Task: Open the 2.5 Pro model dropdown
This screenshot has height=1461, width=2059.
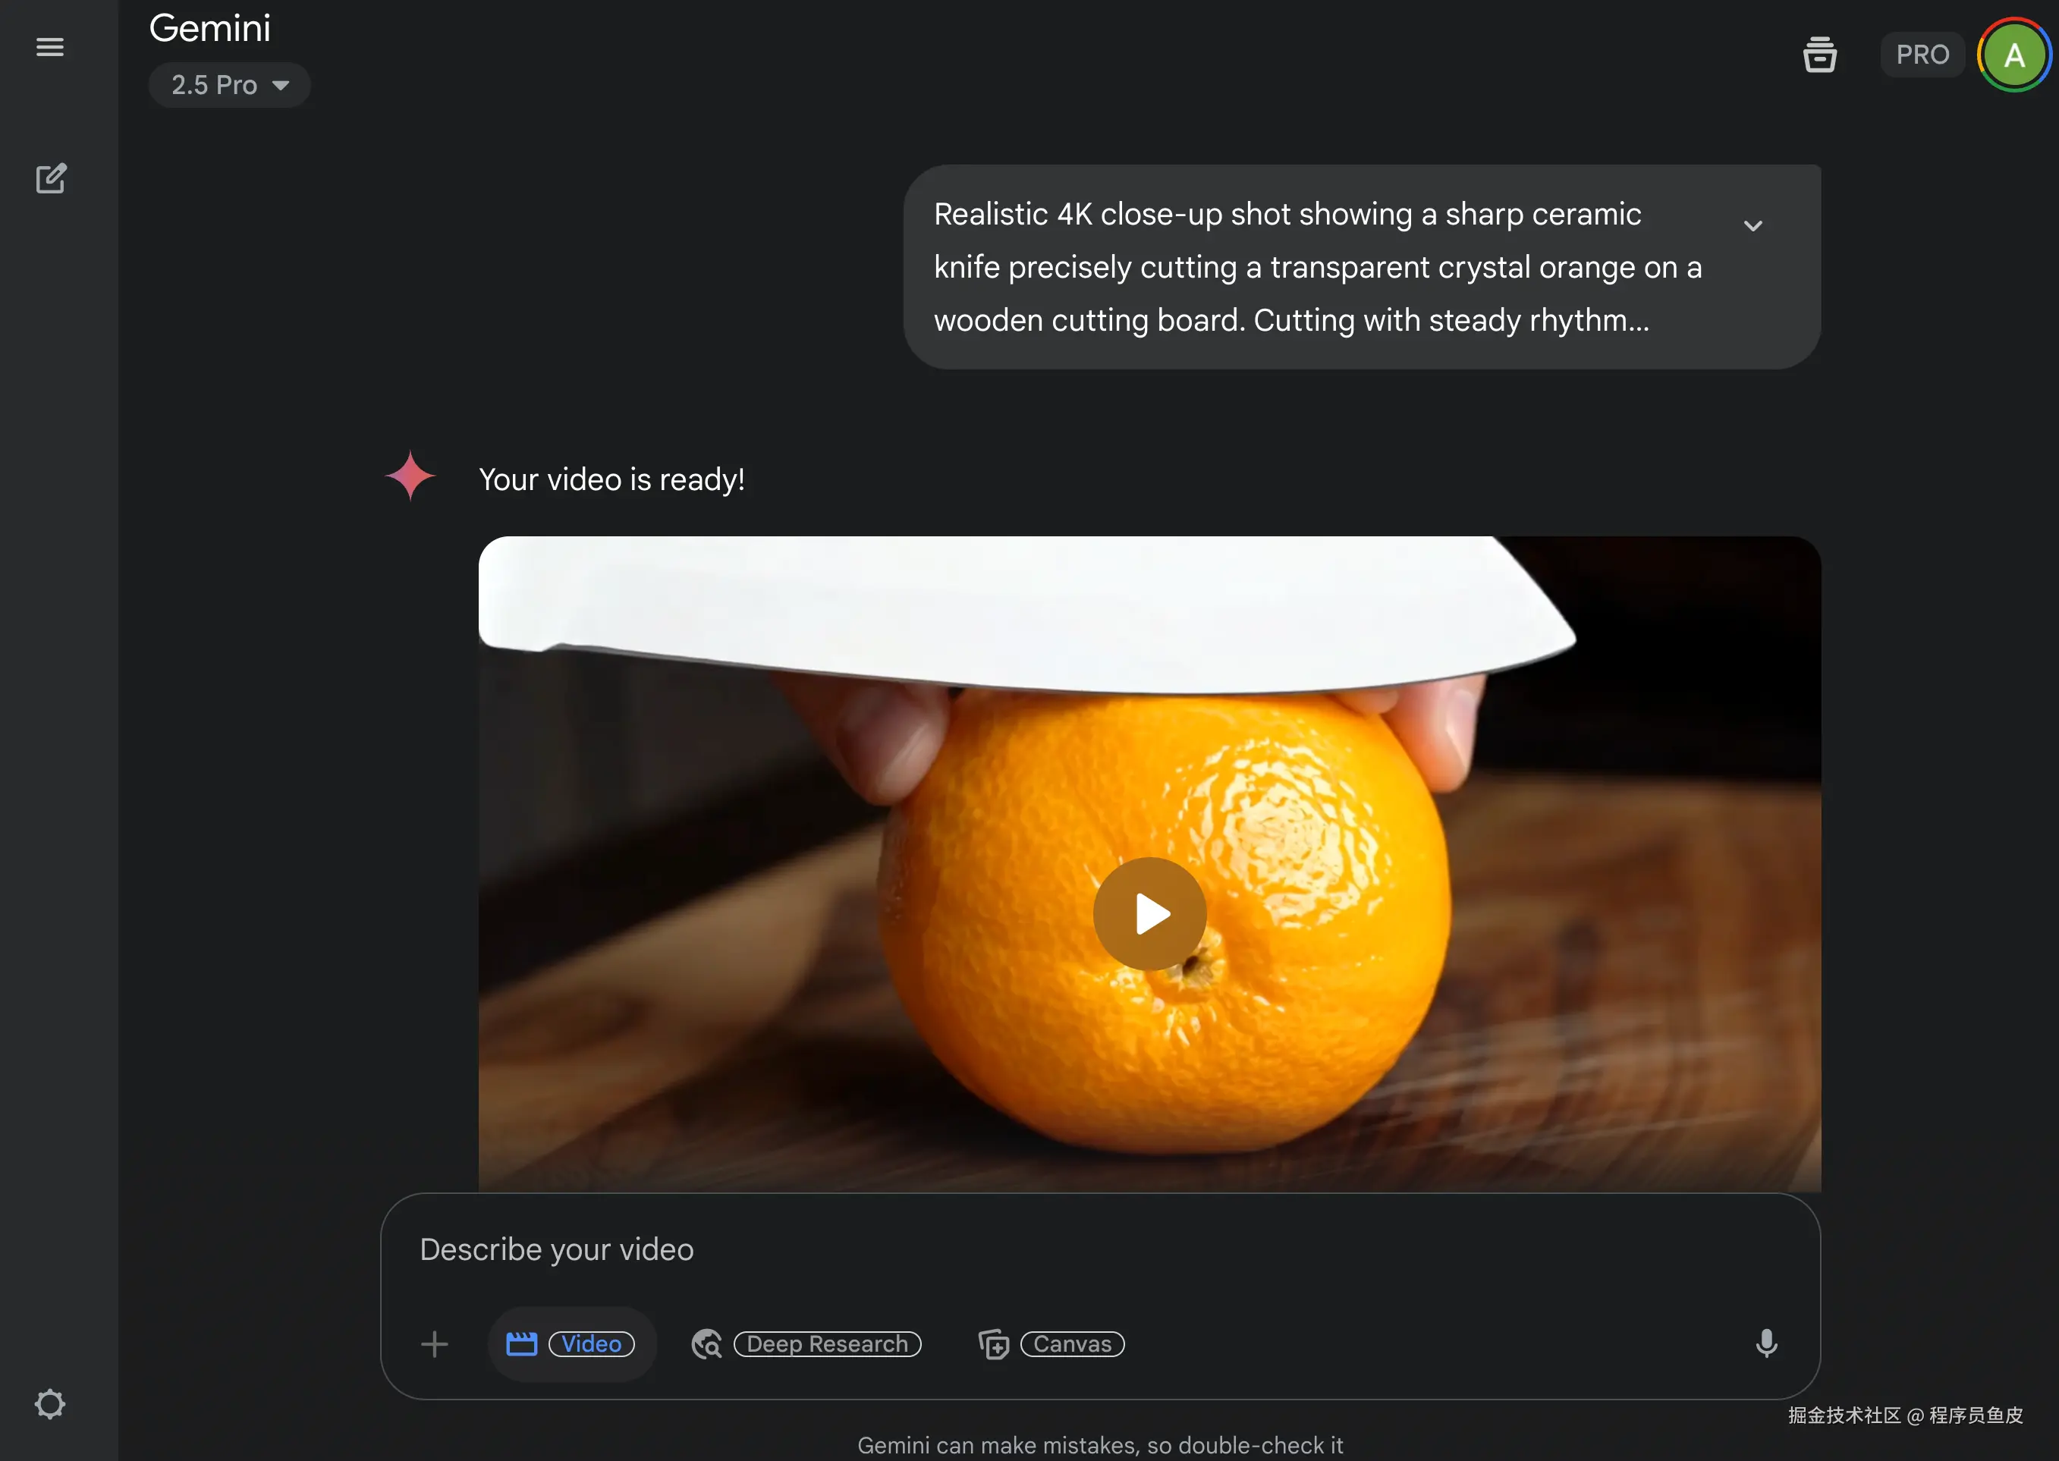Action: point(229,84)
